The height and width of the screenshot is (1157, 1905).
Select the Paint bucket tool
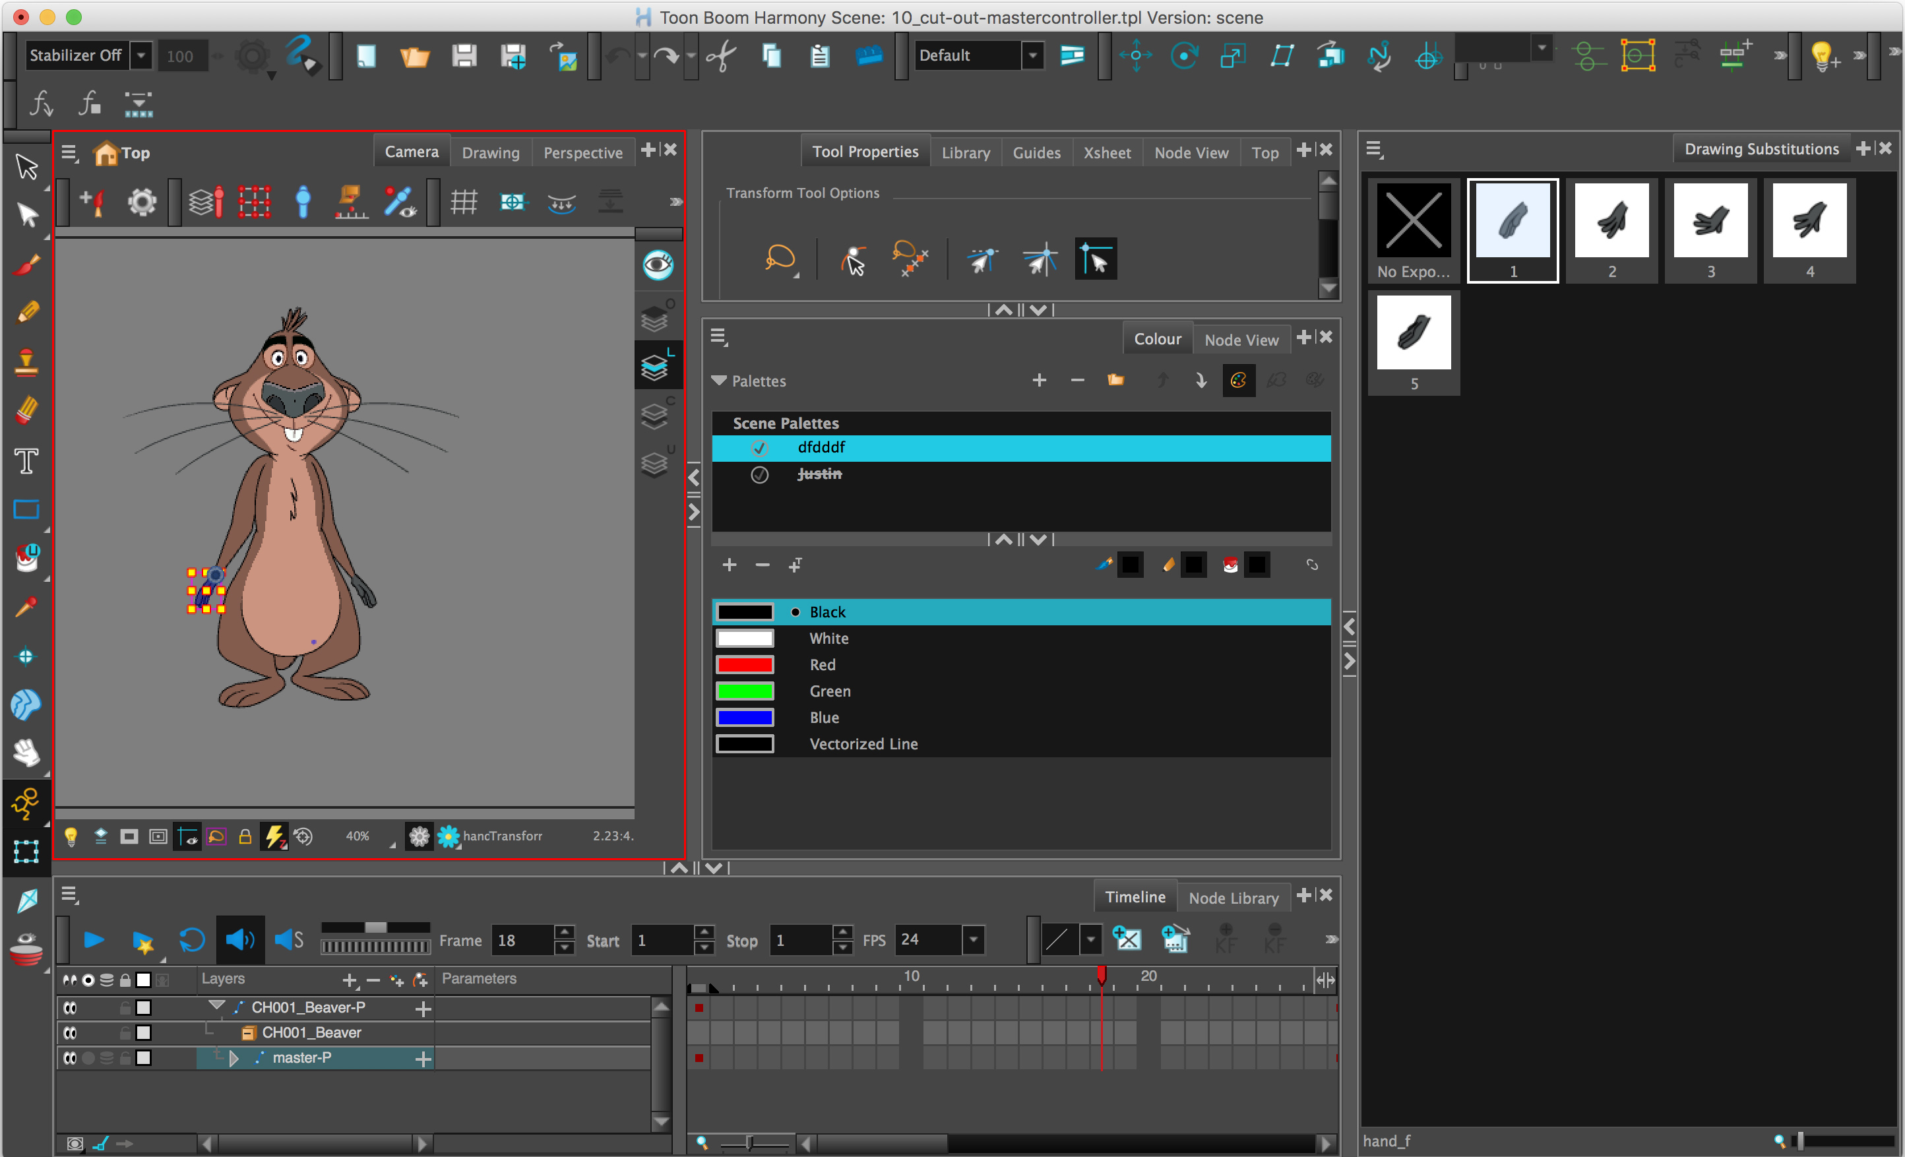point(26,557)
